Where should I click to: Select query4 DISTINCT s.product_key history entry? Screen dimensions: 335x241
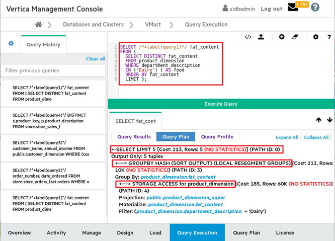click(53, 121)
